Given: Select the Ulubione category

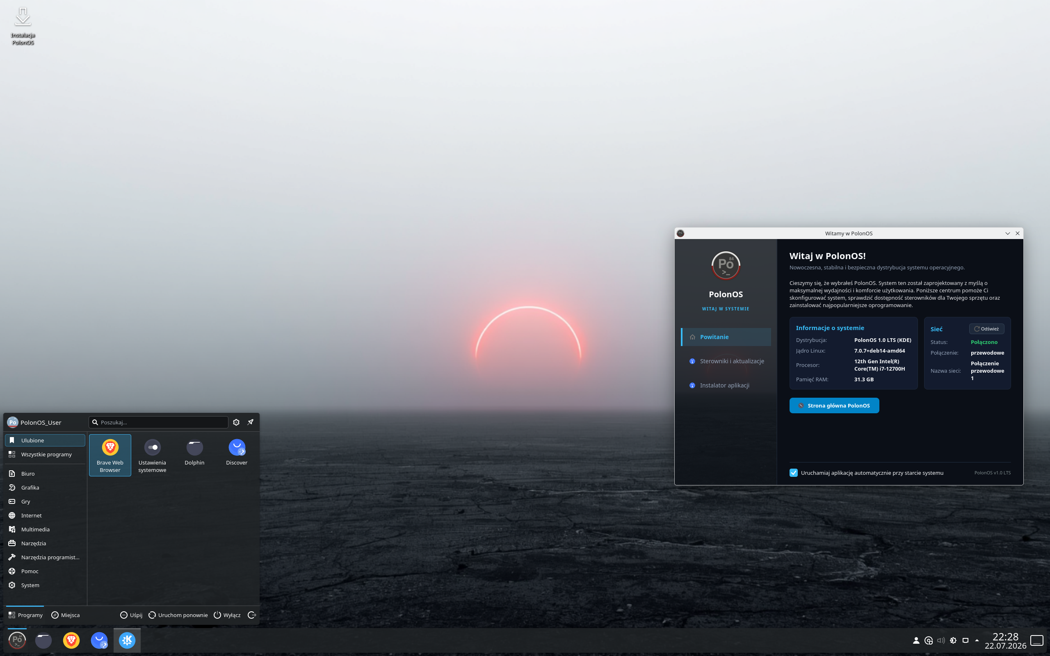Looking at the screenshot, I should [x=45, y=440].
